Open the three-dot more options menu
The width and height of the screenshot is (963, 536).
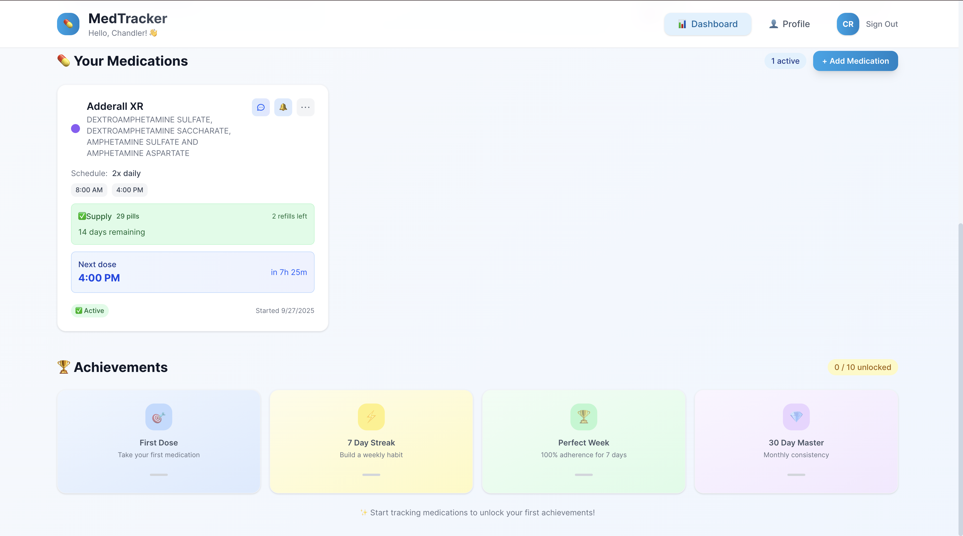click(x=305, y=107)
